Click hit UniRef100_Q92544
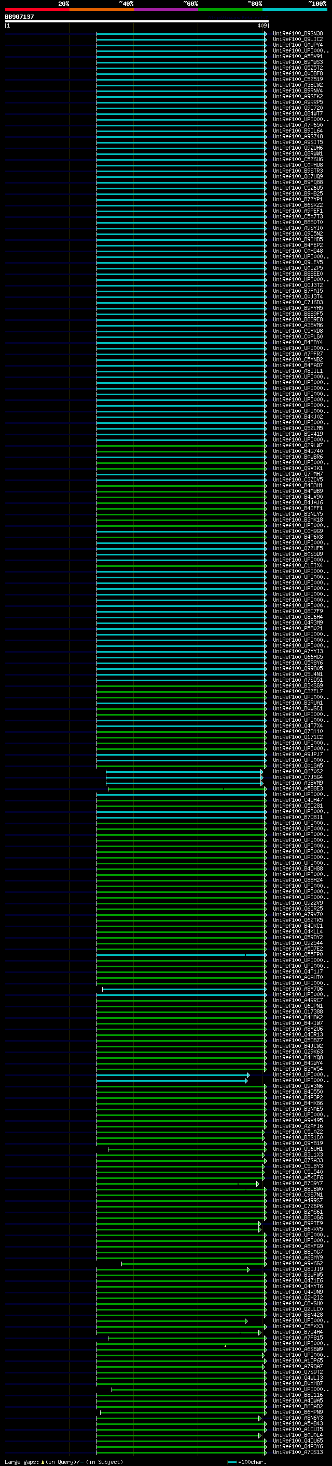Screen dimensions: 332x1466 (298, 942)
